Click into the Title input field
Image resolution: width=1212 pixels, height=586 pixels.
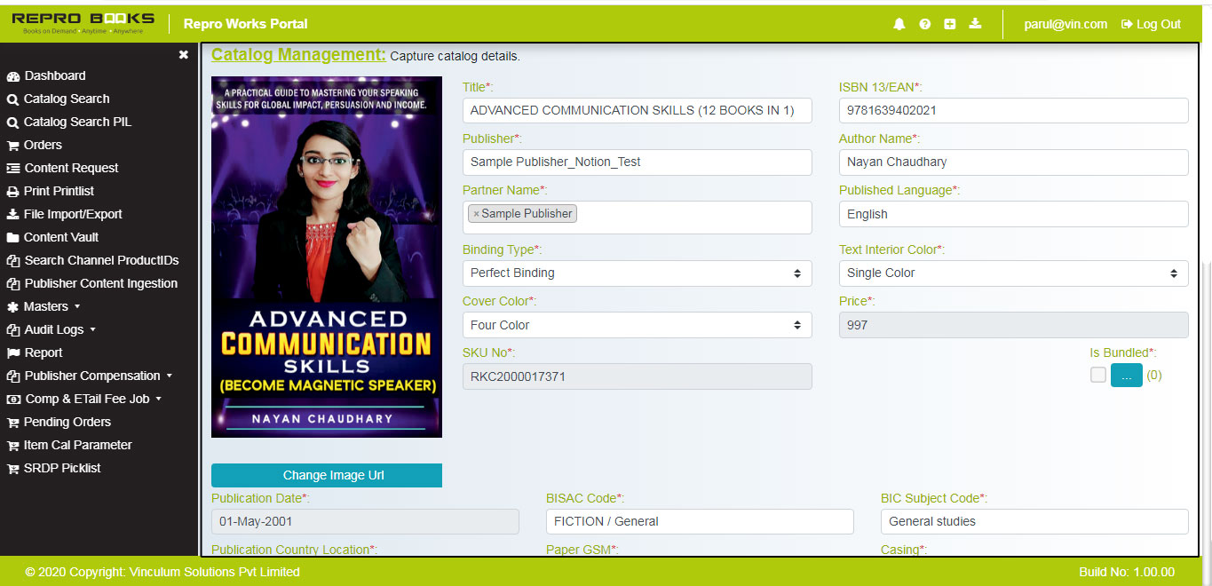(x=637, y=111)
